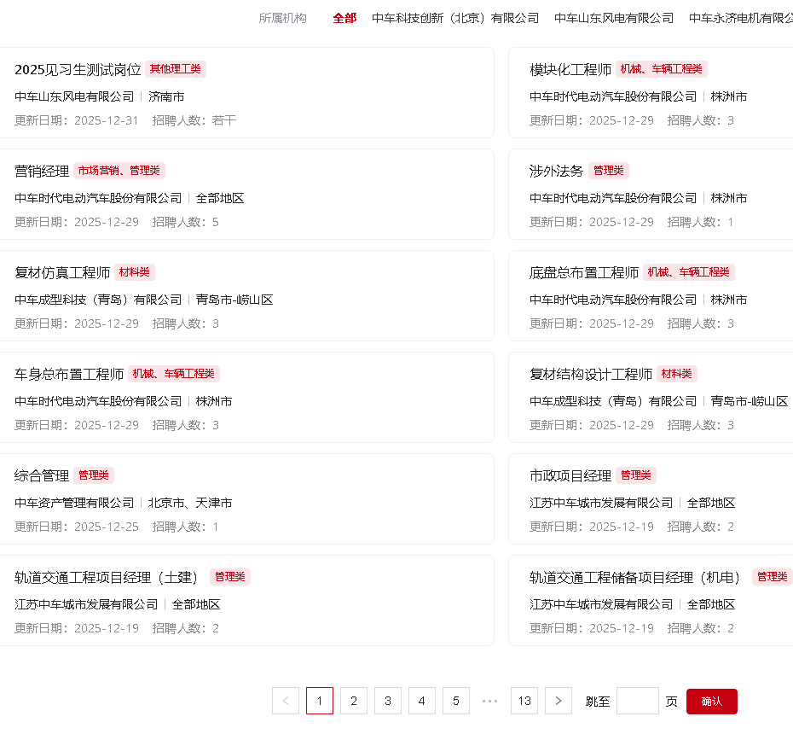Open the 模块化工程师 job listing
The width and height of the screenshot is (793, 734).
tap(570, 69)
